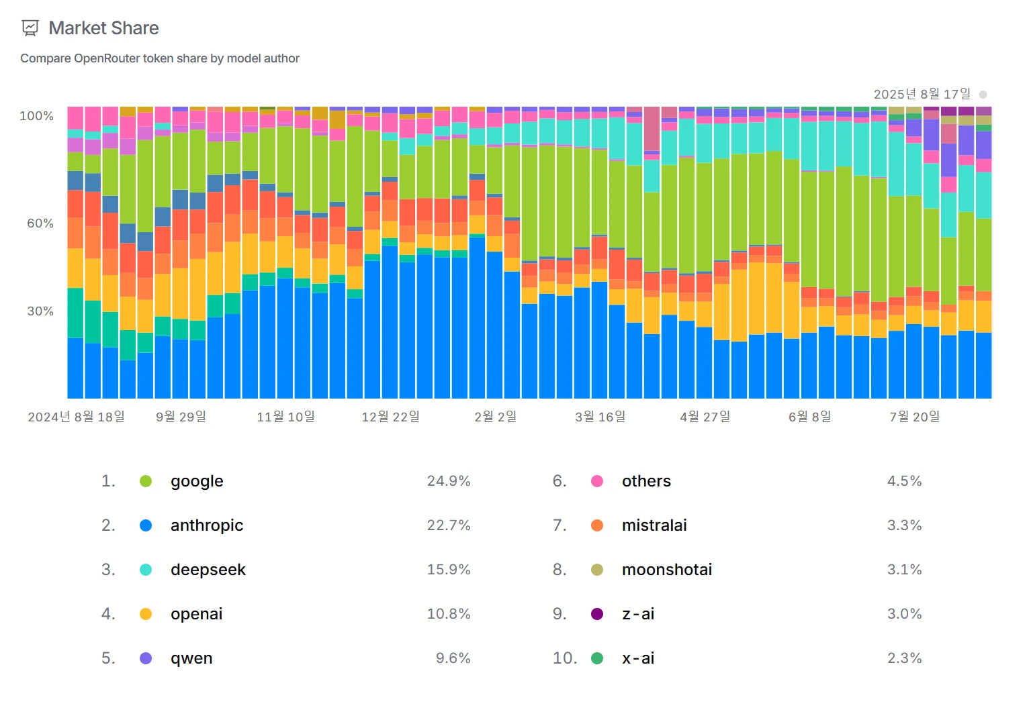Click the Market Share chart icon
Image resolution: width=1031 pixels, height=720 pixels.
pyautogui.click(x=30, y=28)
